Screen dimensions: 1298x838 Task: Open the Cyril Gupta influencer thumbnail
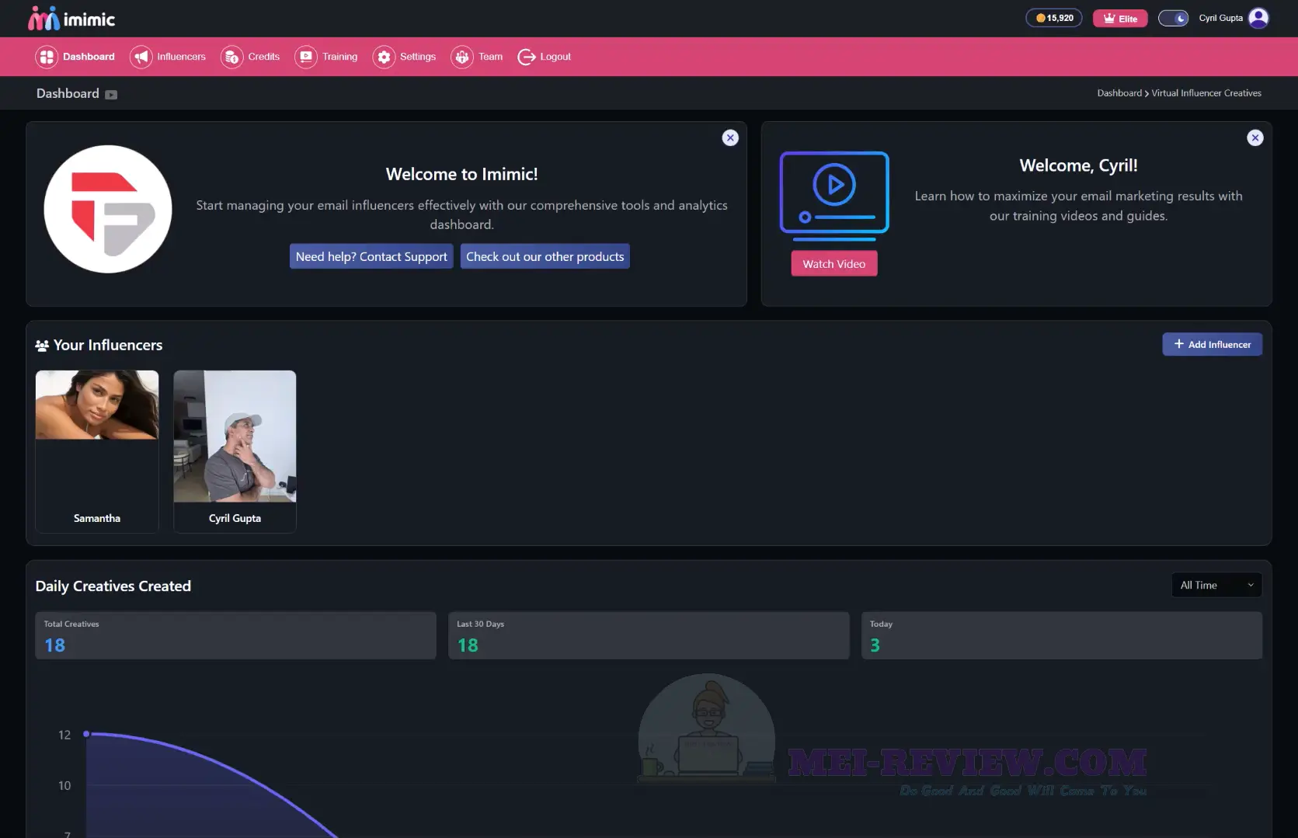tap(235, 436)
